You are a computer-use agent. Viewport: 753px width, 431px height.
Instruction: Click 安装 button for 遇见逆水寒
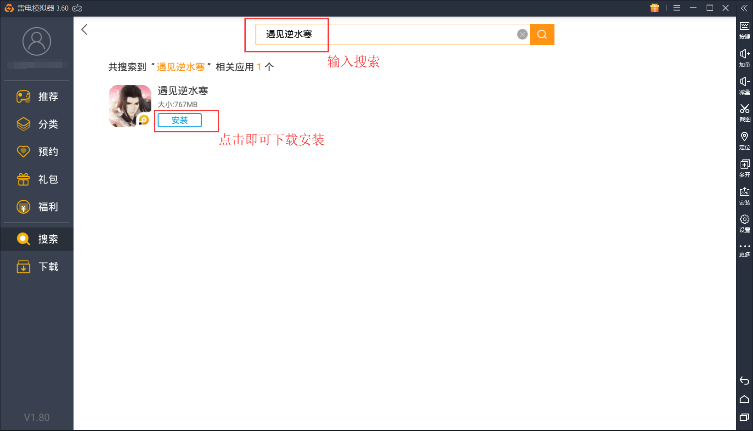180,120
